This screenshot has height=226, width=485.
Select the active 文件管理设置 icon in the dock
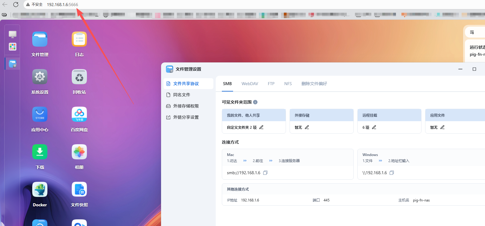pyautogui.click(x=12, y=64)
